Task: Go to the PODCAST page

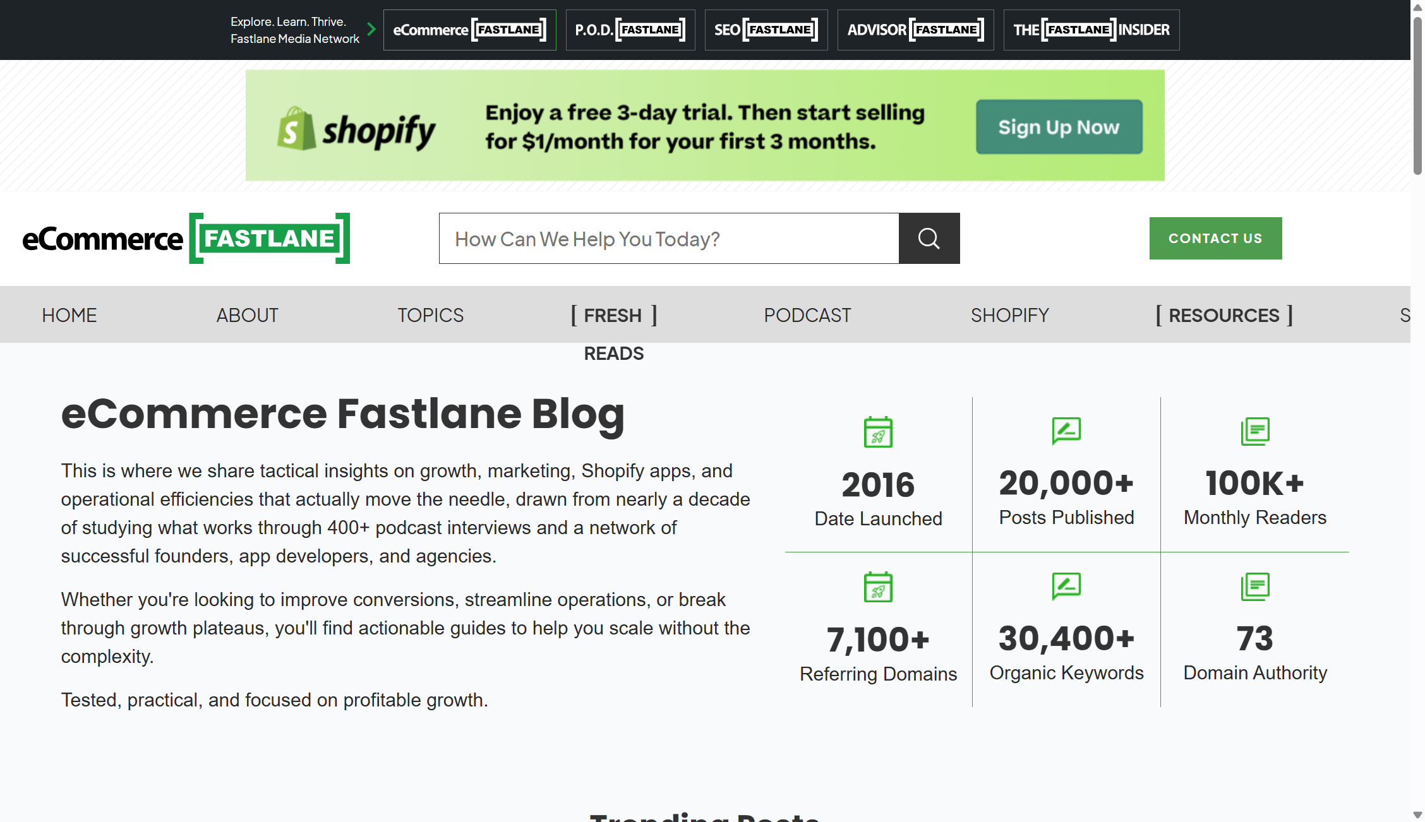Action: click(x=807, y=315)
